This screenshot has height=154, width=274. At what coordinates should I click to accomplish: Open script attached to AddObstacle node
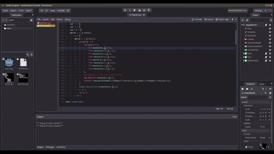pos(266,61)
